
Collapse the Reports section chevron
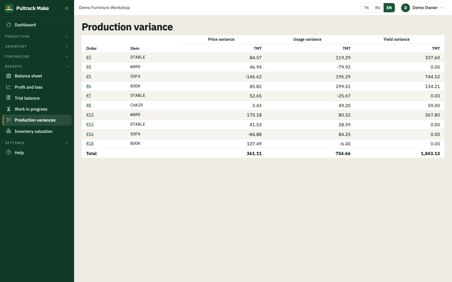(67, 67)
